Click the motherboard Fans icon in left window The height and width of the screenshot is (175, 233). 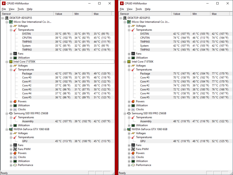tap(15, 54)
